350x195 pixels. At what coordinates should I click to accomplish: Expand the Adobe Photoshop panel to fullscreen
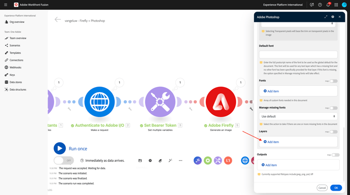click(326, 17)
